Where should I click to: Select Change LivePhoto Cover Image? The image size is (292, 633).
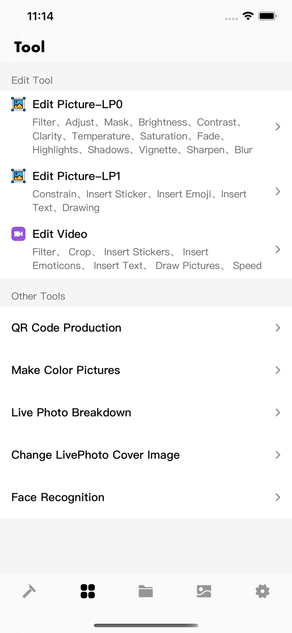point(96,455)
